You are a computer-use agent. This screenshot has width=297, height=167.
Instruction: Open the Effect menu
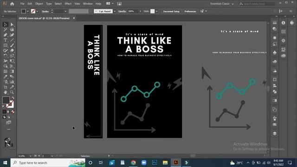click(68, 4)
